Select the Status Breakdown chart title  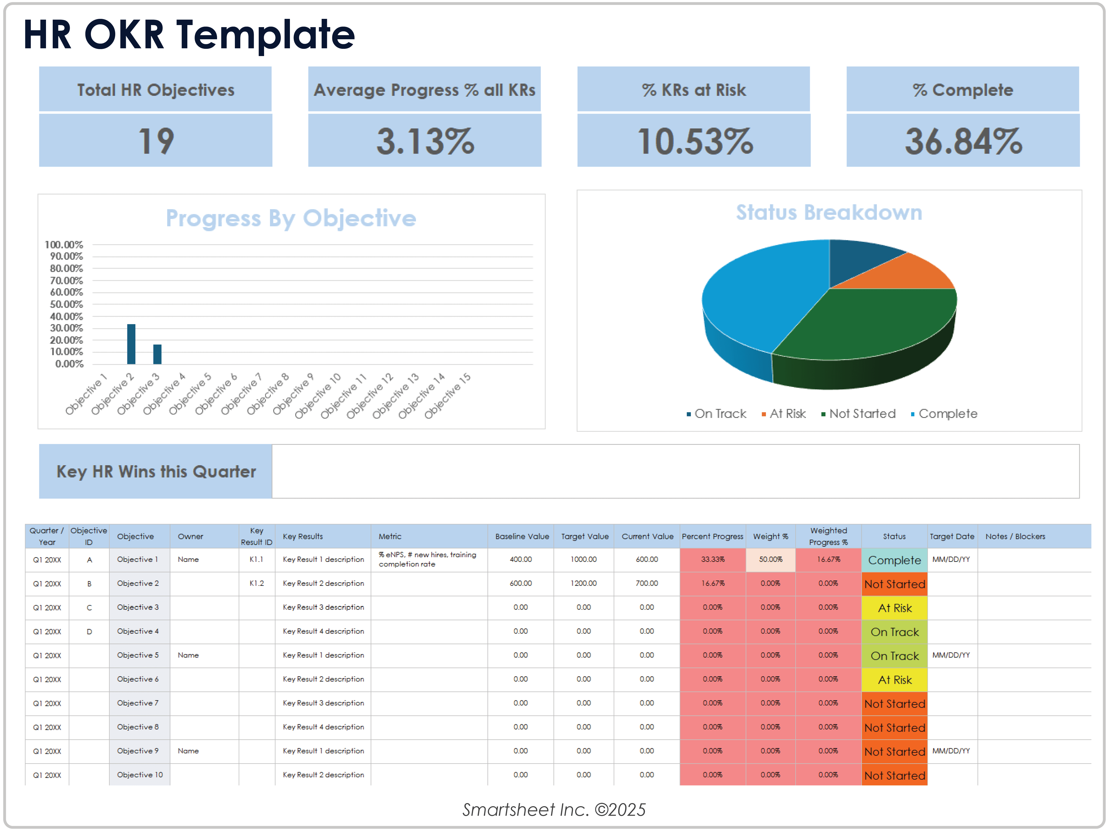(x=828, y=213)
